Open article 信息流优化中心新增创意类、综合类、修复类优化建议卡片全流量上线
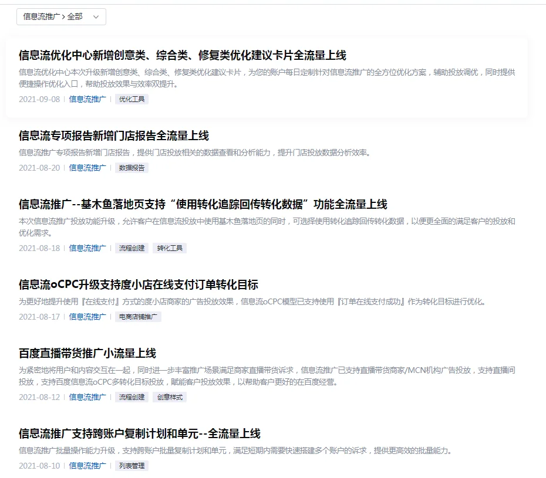546x478 pixels. [x=183, y=55]
